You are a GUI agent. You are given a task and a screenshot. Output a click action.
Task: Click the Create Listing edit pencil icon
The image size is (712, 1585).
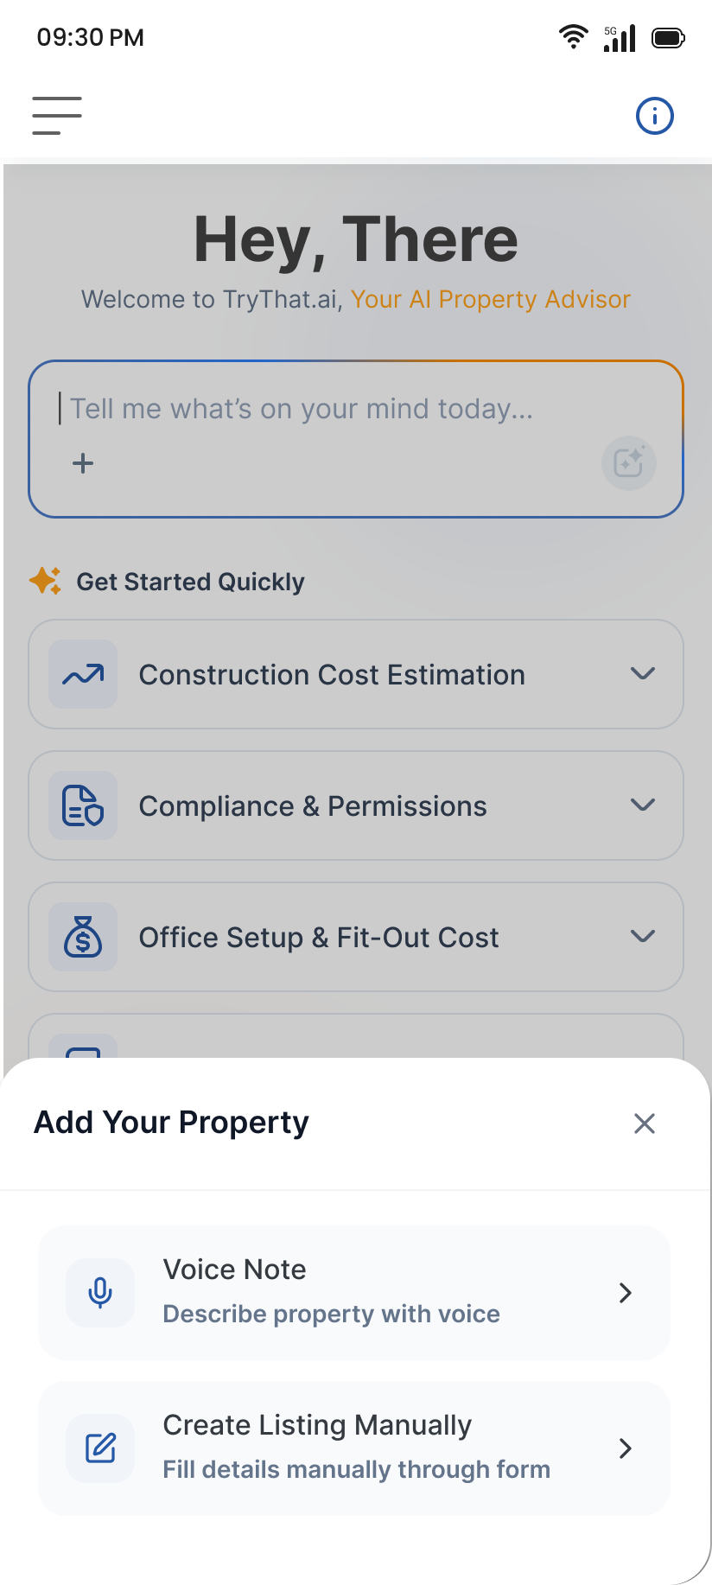pyautogui.click(x=100, y=1448)
